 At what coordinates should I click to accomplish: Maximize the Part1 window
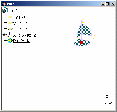point(108,4)
